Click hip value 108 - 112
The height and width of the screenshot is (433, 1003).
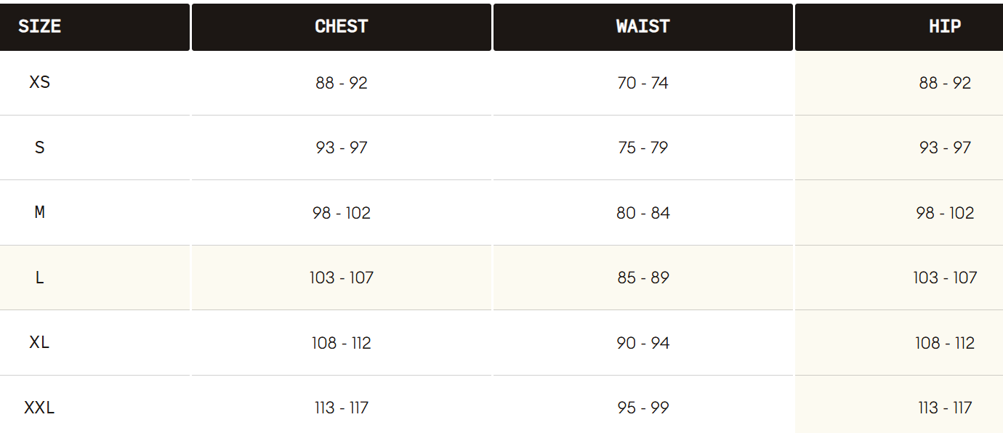945,343
